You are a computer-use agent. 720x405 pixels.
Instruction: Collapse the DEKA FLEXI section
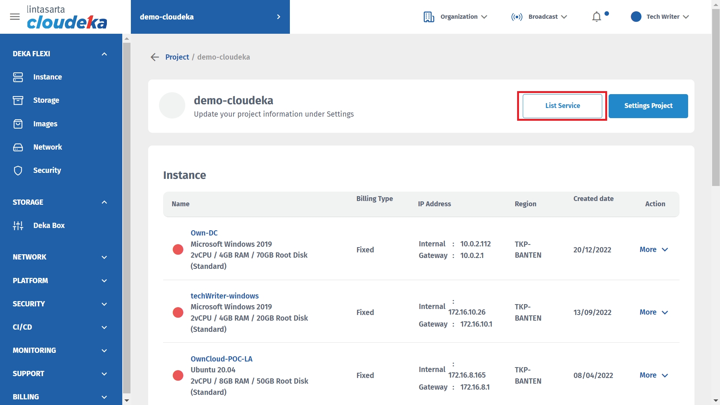[104, 54]
